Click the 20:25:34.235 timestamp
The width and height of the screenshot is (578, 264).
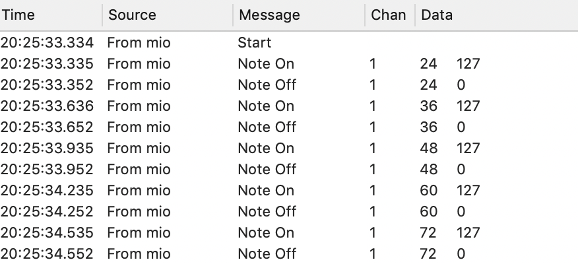[x=47, y=191]
